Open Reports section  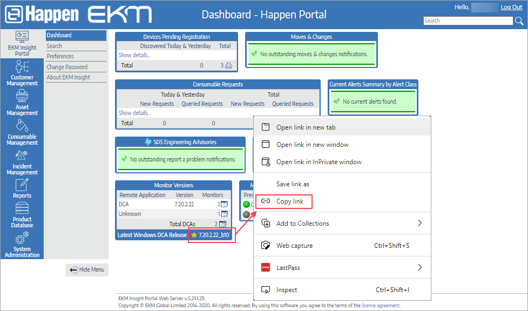(22, 188)
